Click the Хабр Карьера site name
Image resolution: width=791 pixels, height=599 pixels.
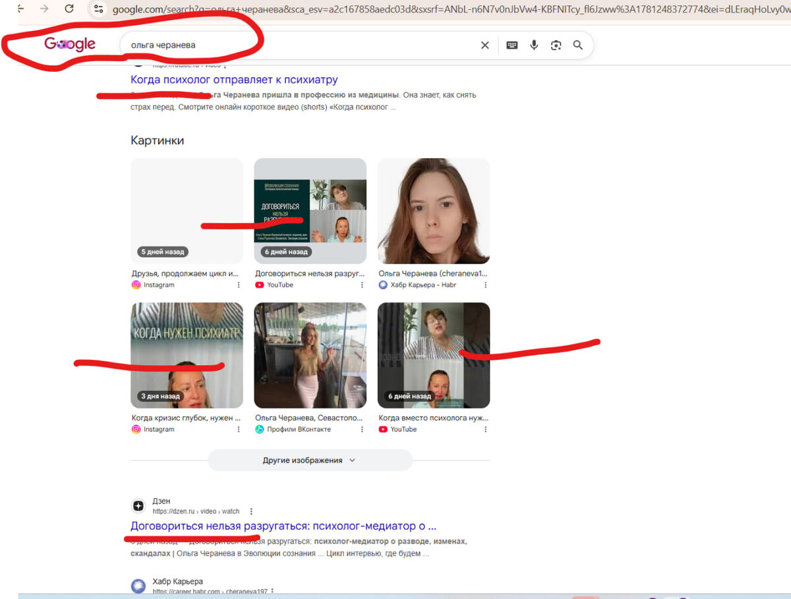click(x=177, y=582)
